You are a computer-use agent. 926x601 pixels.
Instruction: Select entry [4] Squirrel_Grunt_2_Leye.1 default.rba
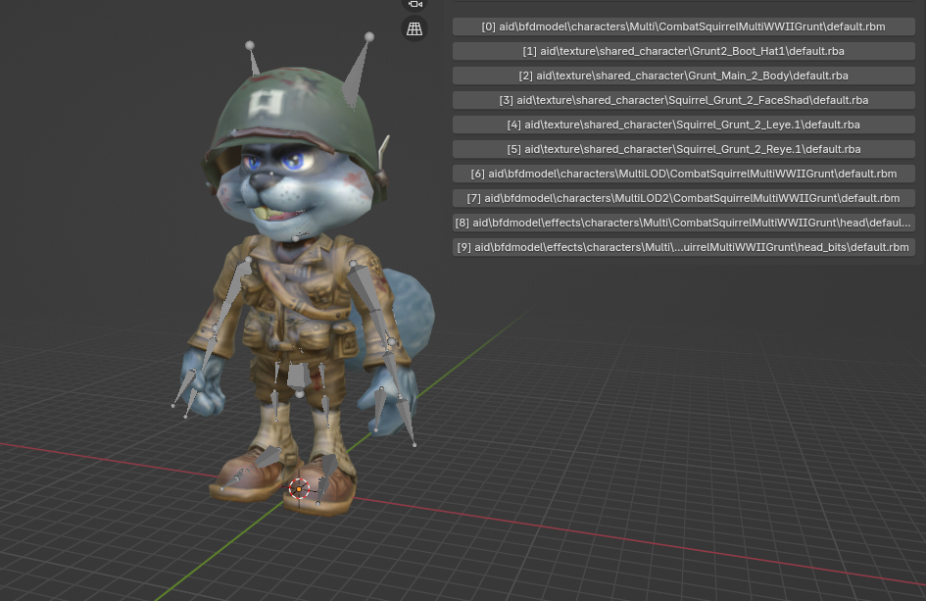pos(683,125)
